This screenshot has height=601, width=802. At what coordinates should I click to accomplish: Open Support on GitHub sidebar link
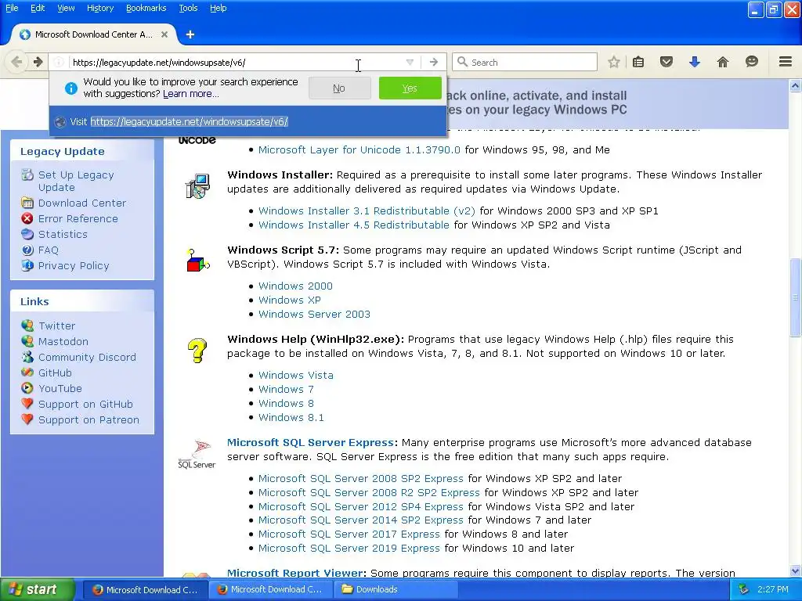85,404
